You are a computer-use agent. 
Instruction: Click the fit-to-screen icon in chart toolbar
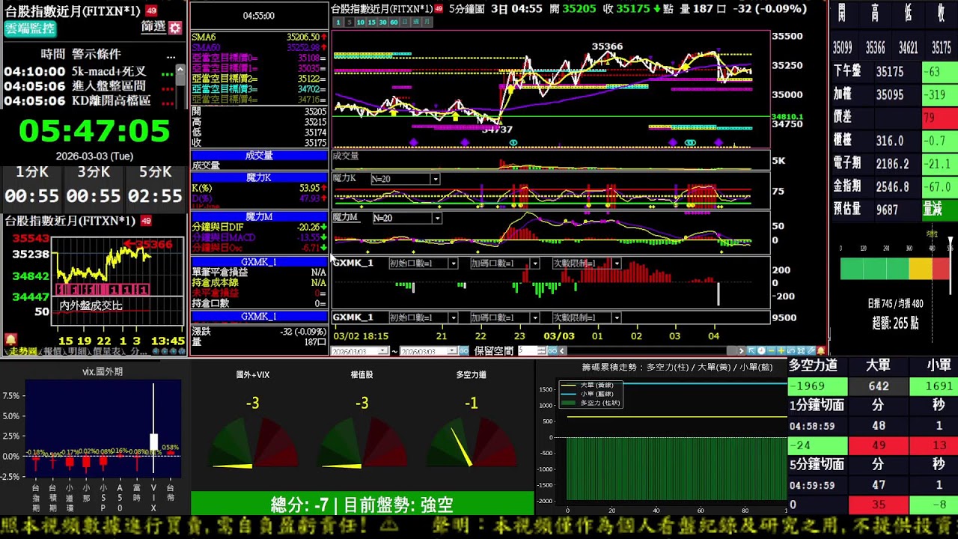click(x=801, y=350)
